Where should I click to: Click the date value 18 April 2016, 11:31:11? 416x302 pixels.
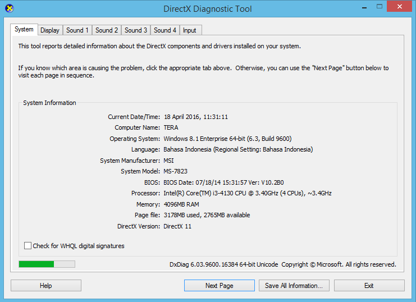click(196, 117)
